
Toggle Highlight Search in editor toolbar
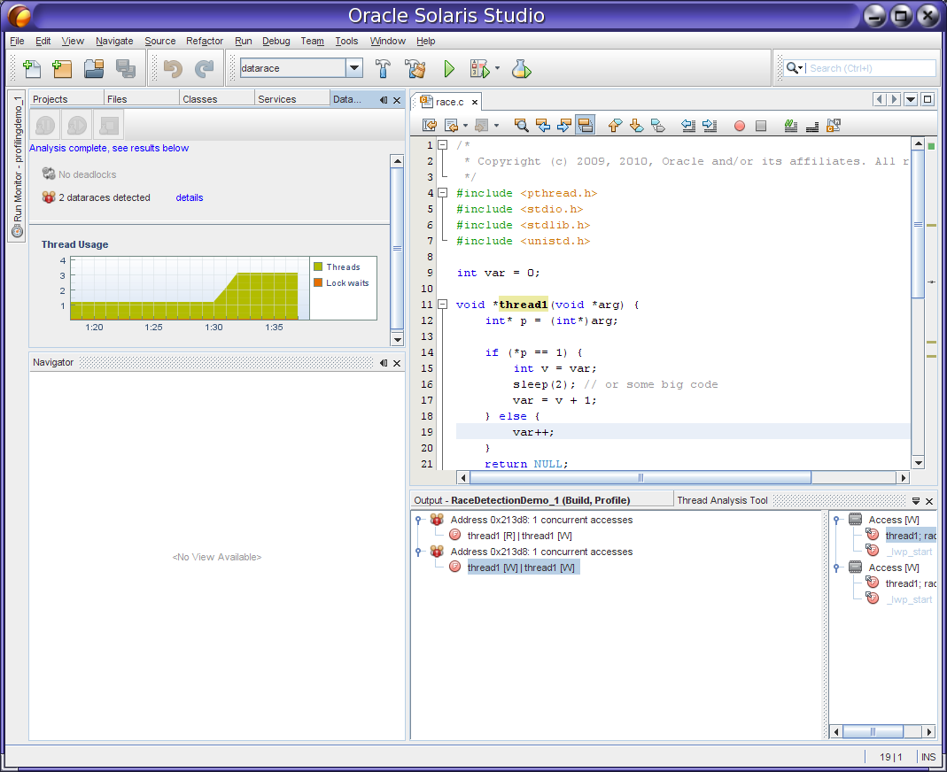pos(586,126)
